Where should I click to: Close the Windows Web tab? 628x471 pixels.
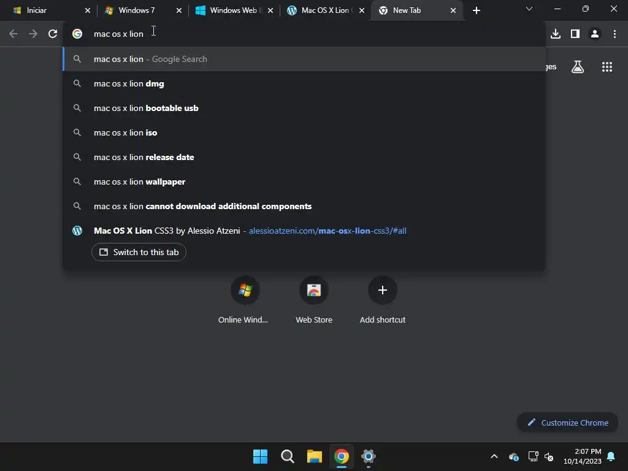(270, 10)
